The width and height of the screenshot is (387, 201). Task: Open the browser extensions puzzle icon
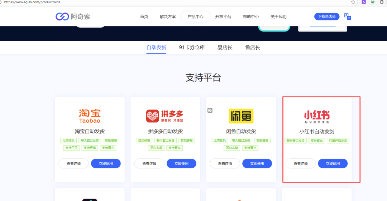382,2
